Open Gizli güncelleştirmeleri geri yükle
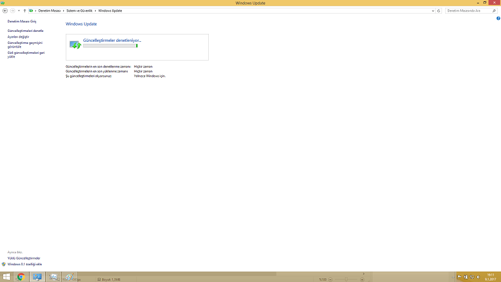This screenshot has height=282, width=501. pos(26,55)
